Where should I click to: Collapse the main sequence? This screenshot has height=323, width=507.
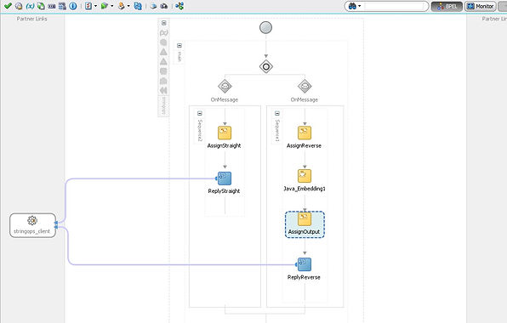179,46
